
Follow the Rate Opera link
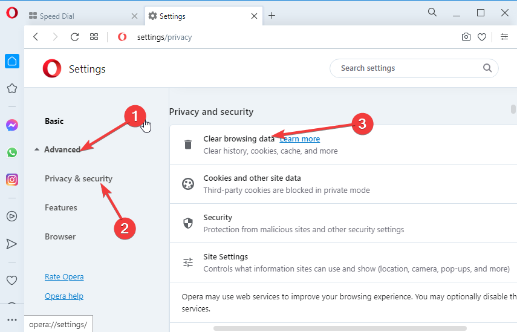(64, 276)
